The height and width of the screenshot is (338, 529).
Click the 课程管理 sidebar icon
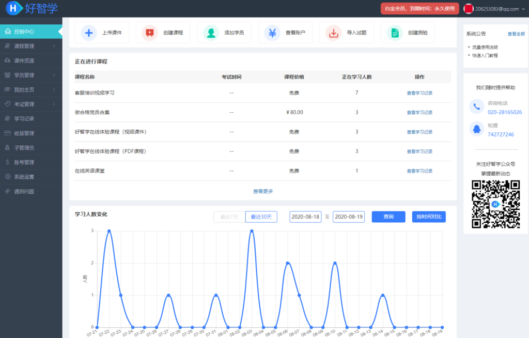[x=7, y=46]
